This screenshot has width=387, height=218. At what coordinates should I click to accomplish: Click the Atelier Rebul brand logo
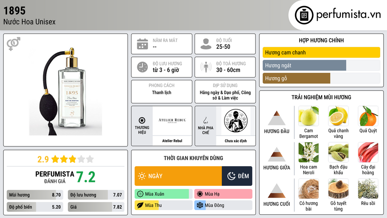[172, 121]
